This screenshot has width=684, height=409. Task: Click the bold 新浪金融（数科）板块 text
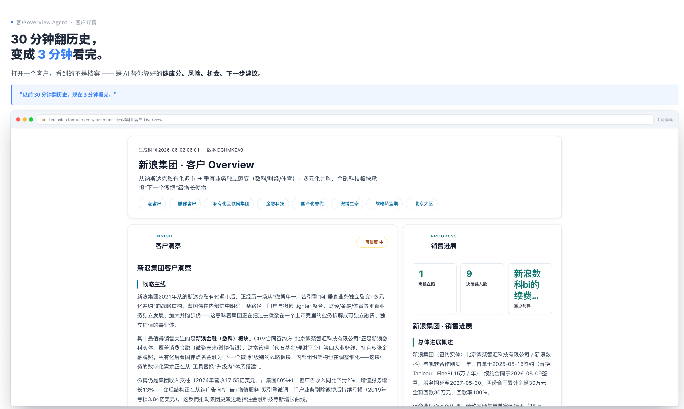[222, 339]
